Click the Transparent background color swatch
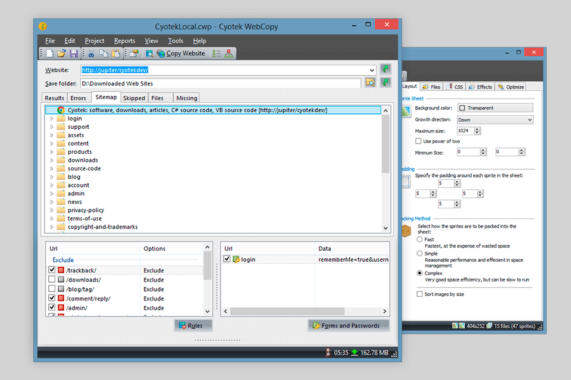571x380 pixels. click(x=462, y=108)
